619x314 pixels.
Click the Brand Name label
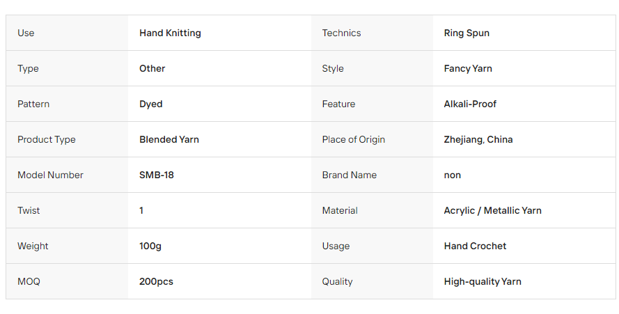(350, 175)
